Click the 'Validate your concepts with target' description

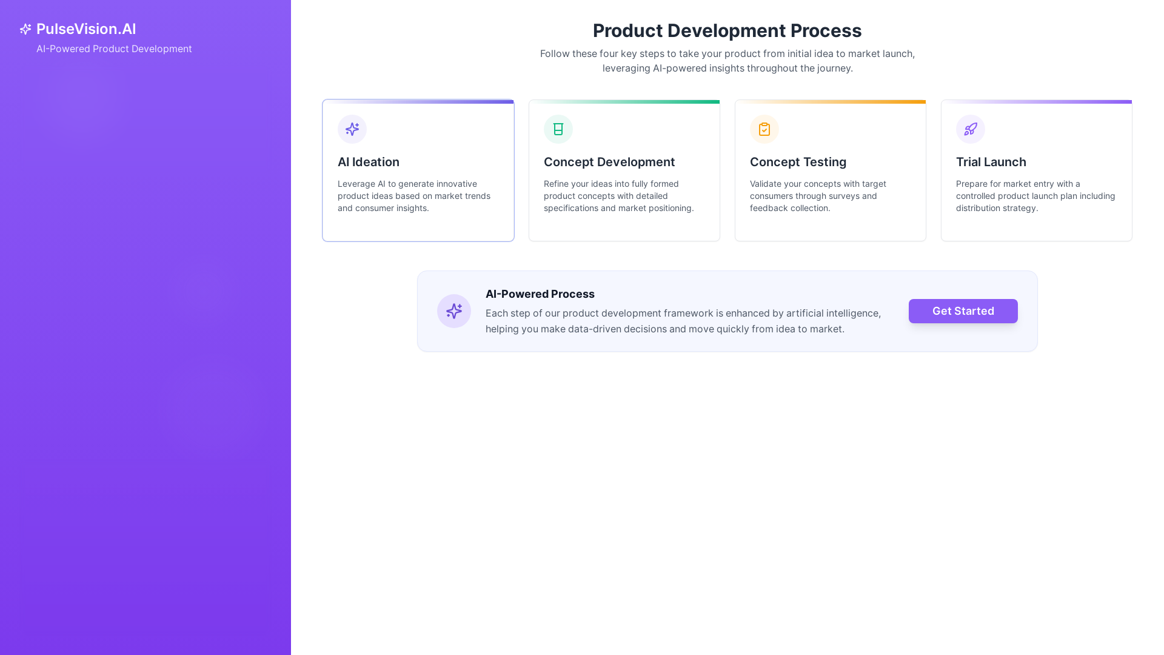818,196
